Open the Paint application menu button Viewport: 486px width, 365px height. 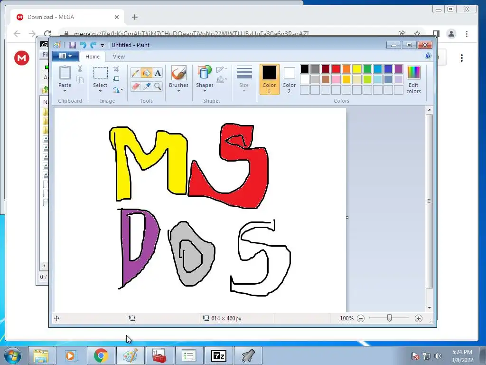pos(65,56)
